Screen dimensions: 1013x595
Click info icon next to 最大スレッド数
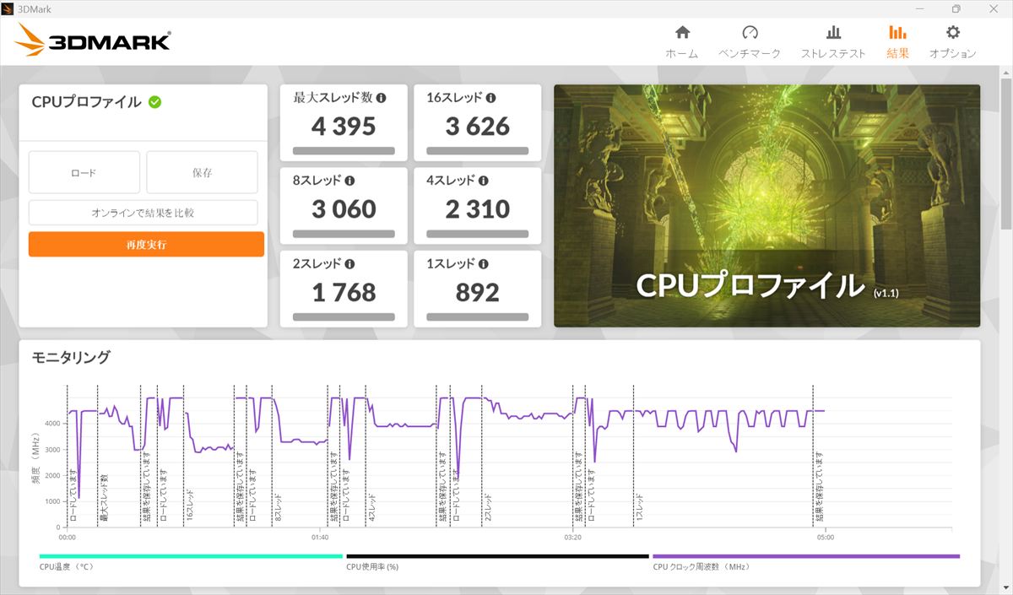(382, 98)
